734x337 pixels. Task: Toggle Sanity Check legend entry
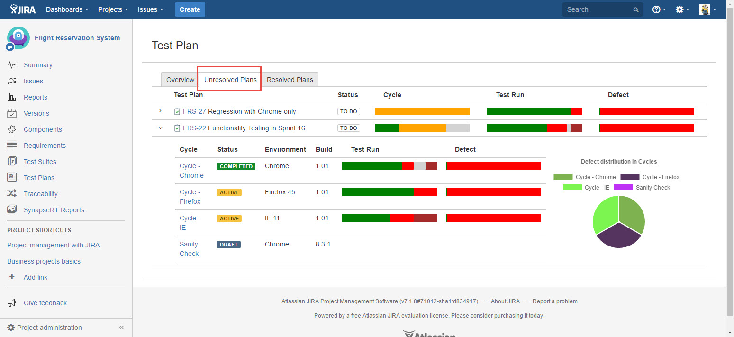642,188
